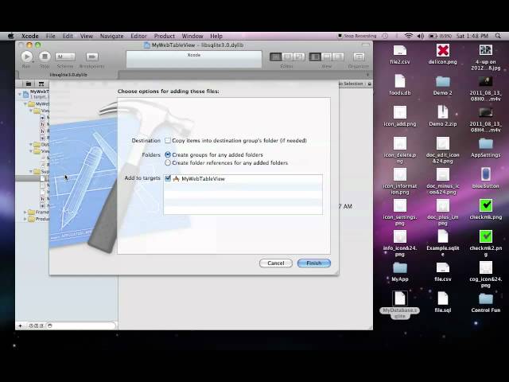Toggle the utilities pane view button
This screenshot has width=509, height=382.
tap(338, 57)
